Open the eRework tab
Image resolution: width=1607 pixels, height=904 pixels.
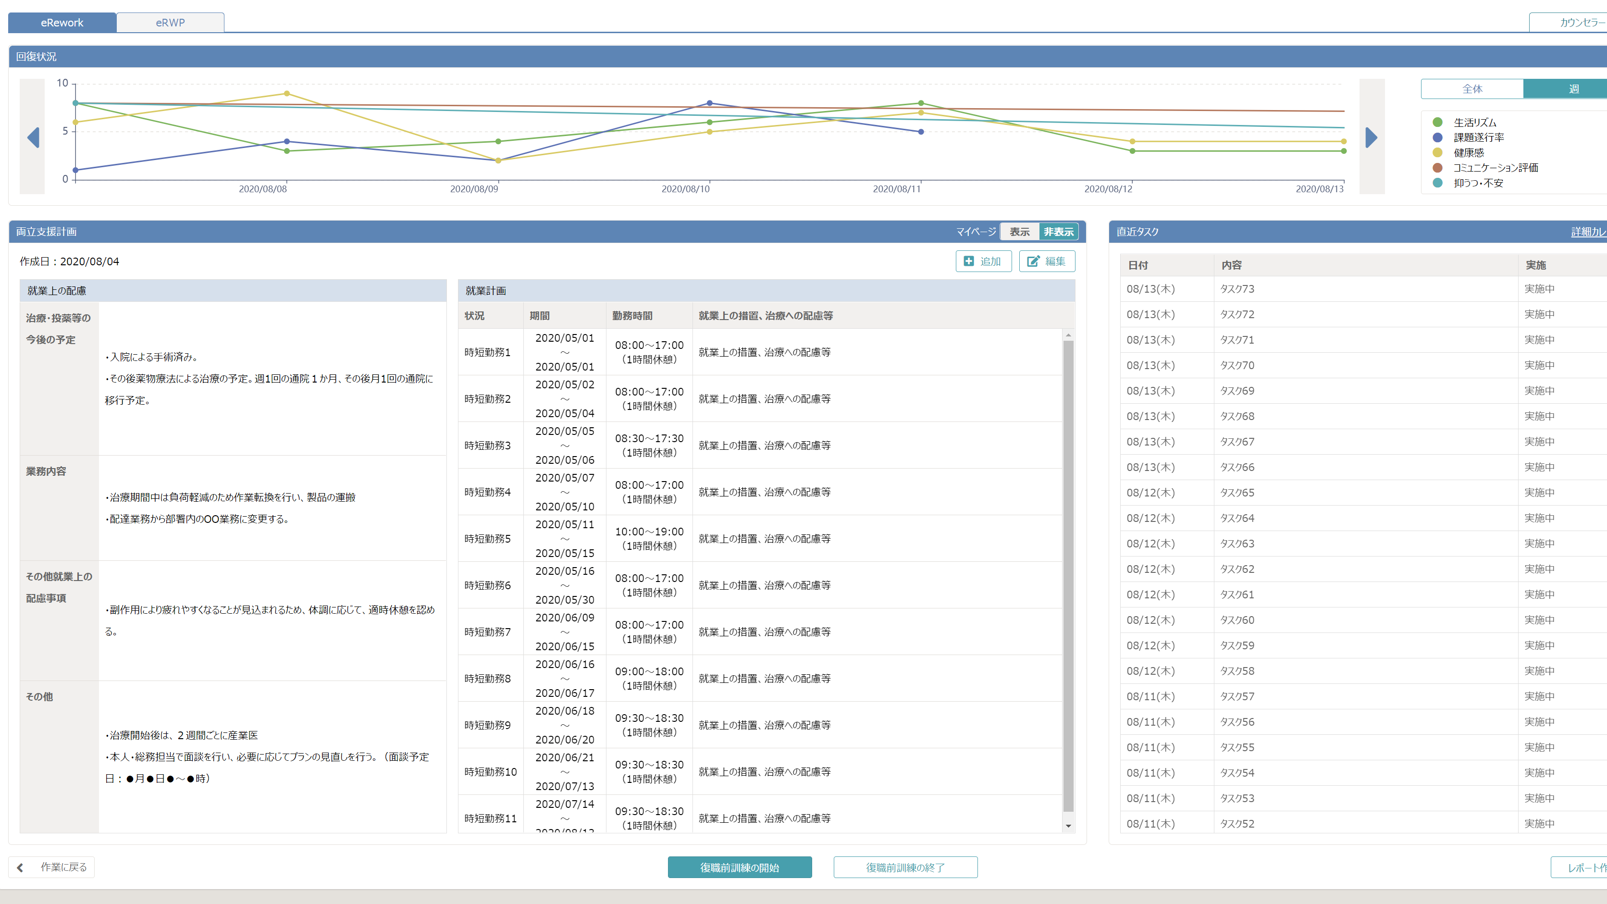62,23
